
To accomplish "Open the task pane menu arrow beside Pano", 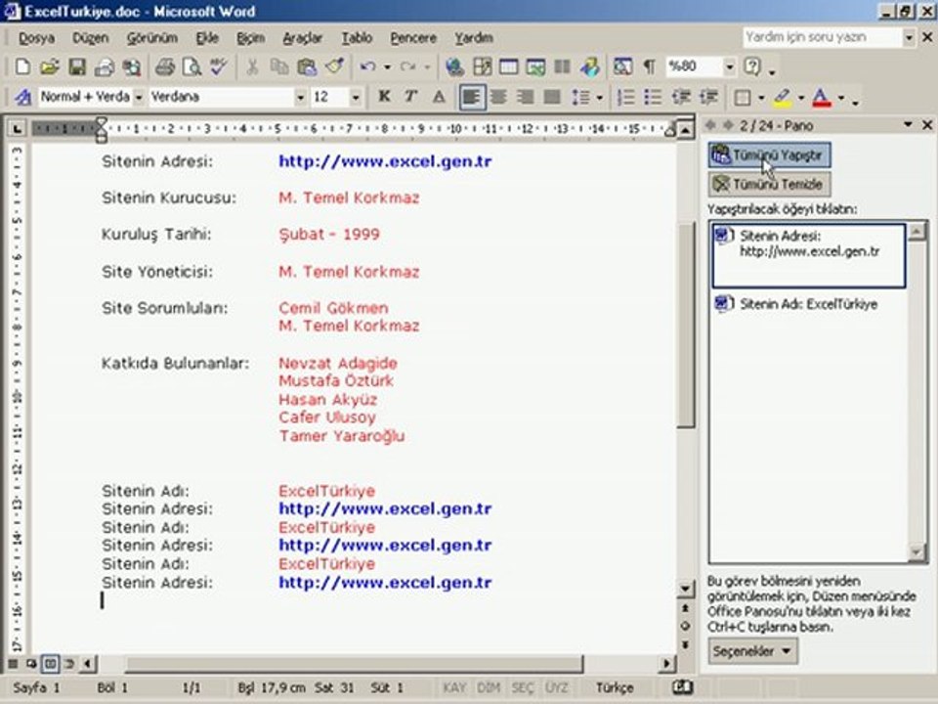I will pyautogui.click(x=908, y=124).
